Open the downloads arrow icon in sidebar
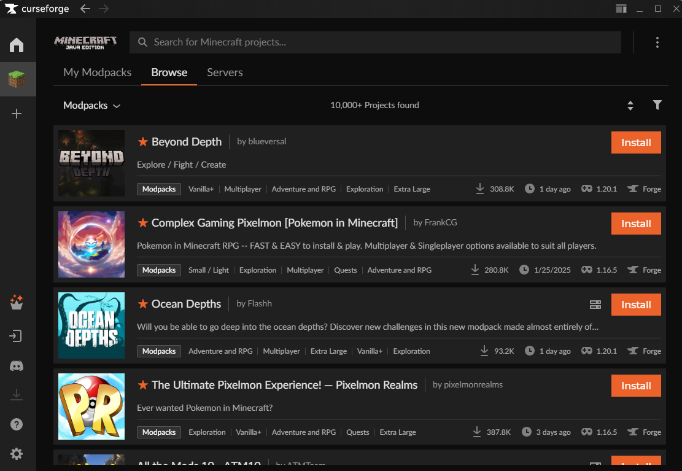Screen dimensions: 682x471 coord(17,394)
